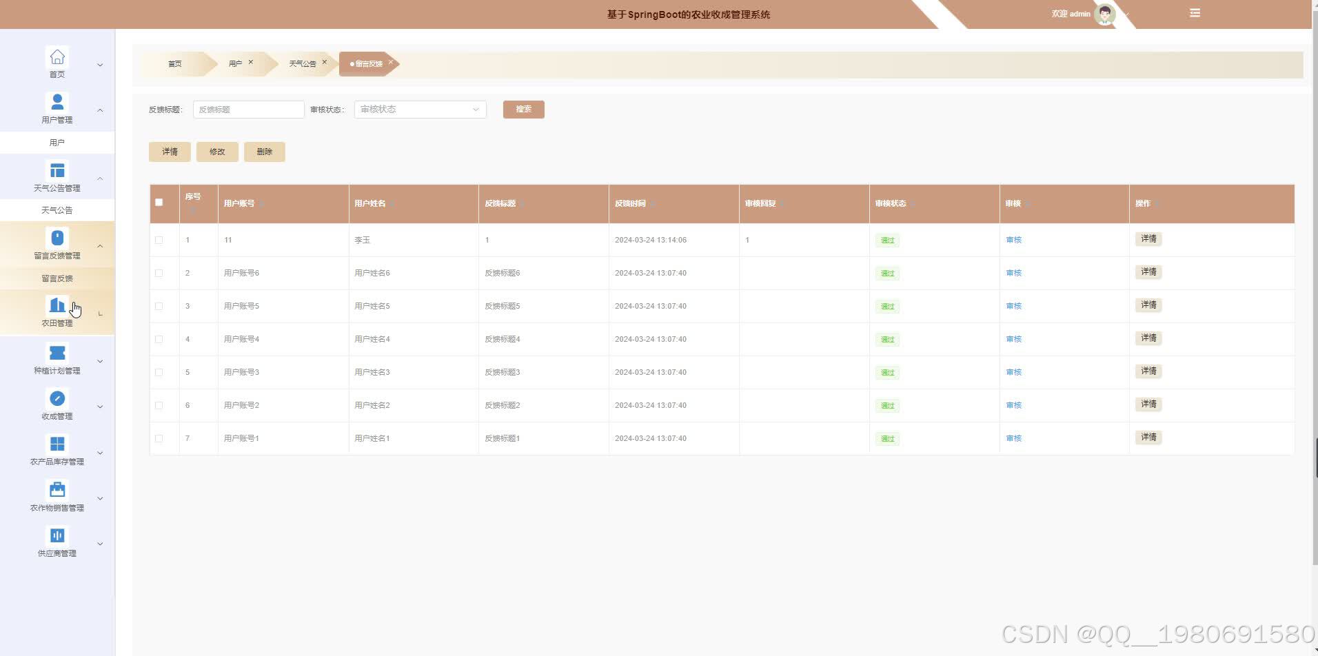Image resolution: width=1318 pixels, height=656 pixels.
Task: Open the 农田管理 building icon
Action: (57, 305)
